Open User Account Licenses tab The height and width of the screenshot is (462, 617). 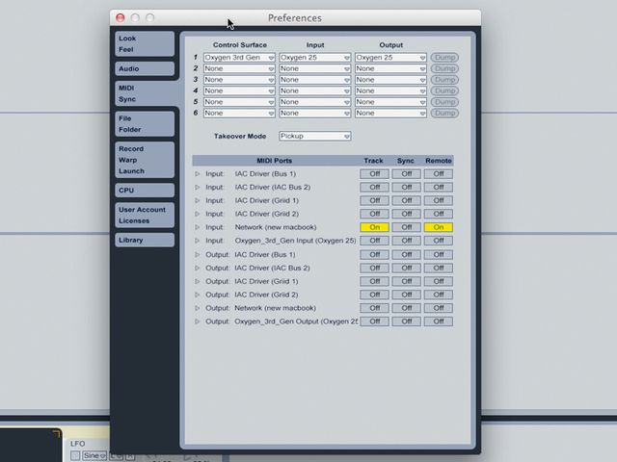coord(145,215)
